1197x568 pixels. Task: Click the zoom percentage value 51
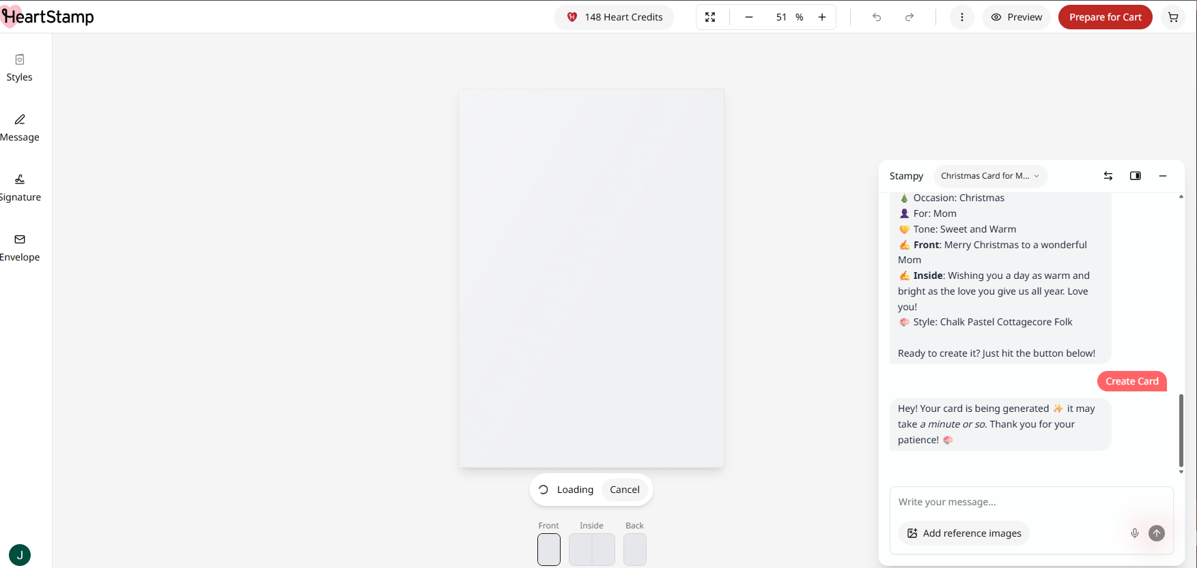(x=781, y=17)
